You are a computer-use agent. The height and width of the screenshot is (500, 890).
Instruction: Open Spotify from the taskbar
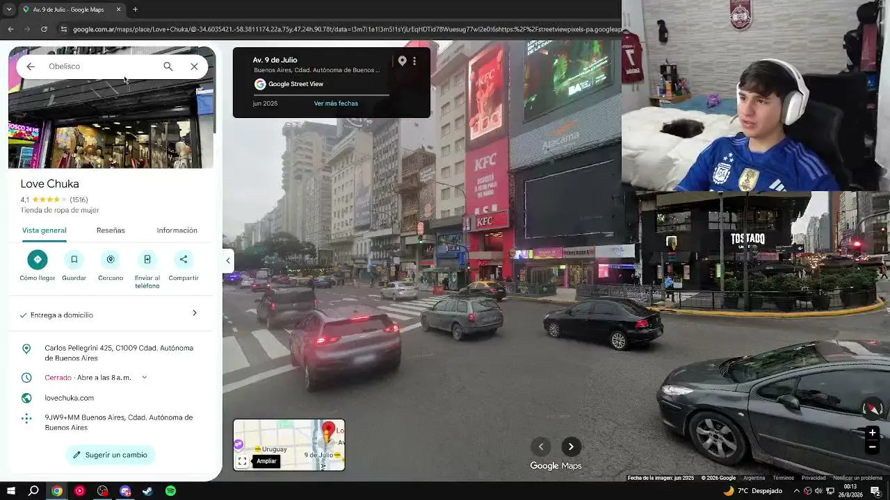tap(170, 491)
